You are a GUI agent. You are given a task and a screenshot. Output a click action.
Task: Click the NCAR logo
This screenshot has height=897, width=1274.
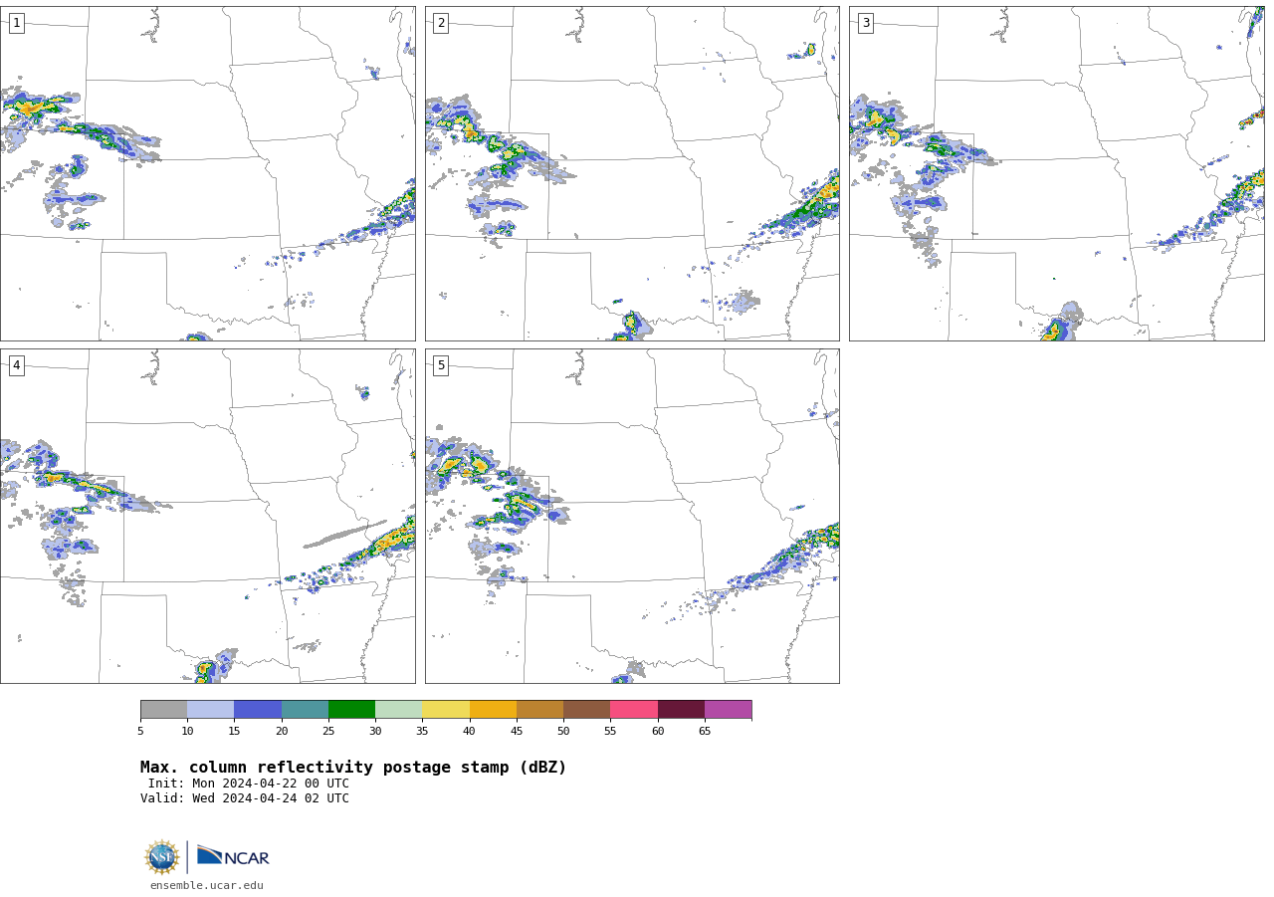(x=233, y=856)
